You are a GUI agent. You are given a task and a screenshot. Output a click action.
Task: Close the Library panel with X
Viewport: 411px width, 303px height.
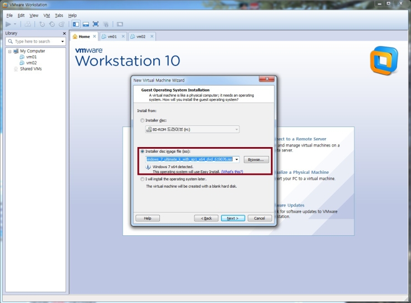click(x=64, y=33)
